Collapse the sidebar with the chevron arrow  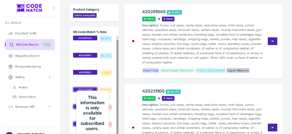(54, 8)
